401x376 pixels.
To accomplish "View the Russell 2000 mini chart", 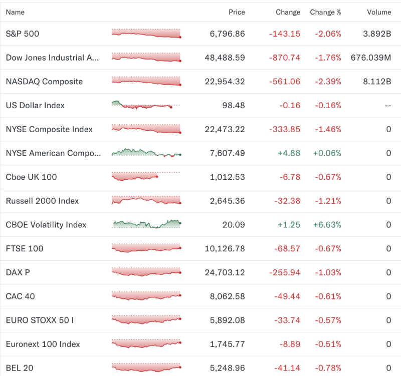I will coord(145,201).
